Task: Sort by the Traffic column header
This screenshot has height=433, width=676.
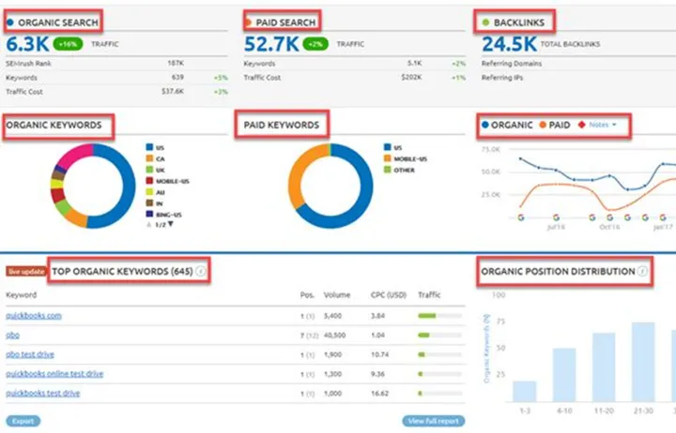Action: [429, 295]
